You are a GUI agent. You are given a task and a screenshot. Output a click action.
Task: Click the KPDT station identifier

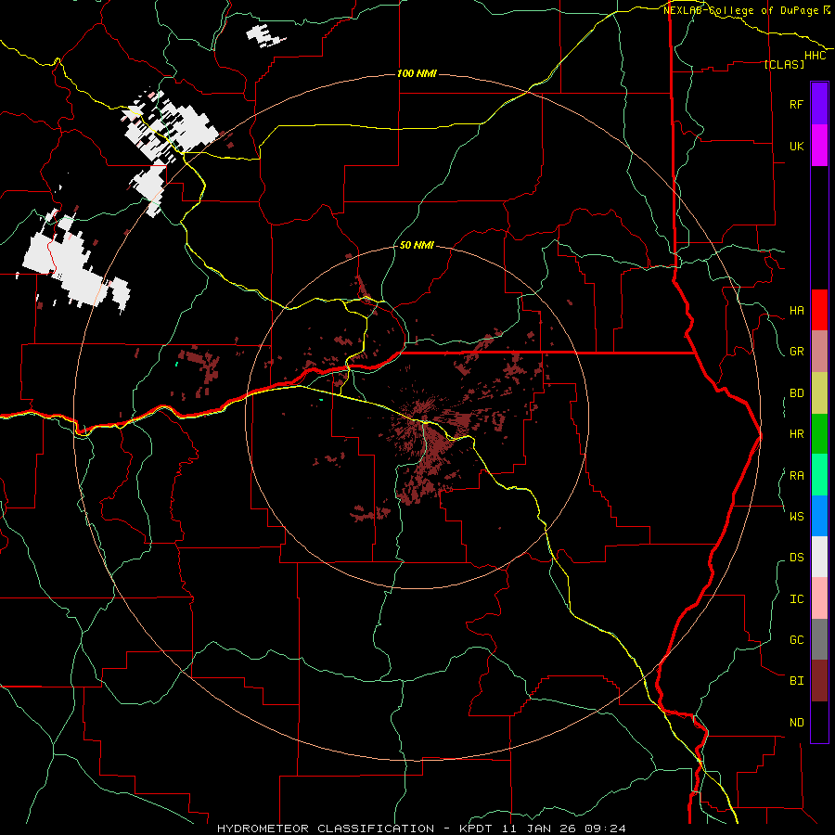[475, 829]
